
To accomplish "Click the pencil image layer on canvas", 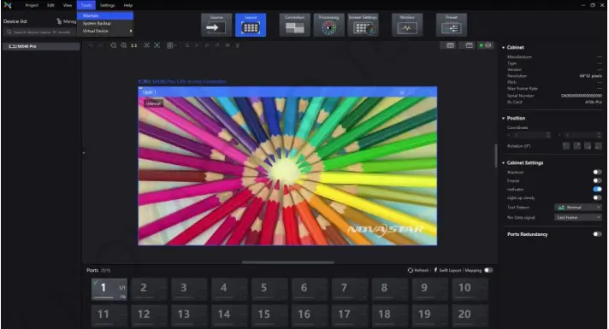I will point(287,171).
